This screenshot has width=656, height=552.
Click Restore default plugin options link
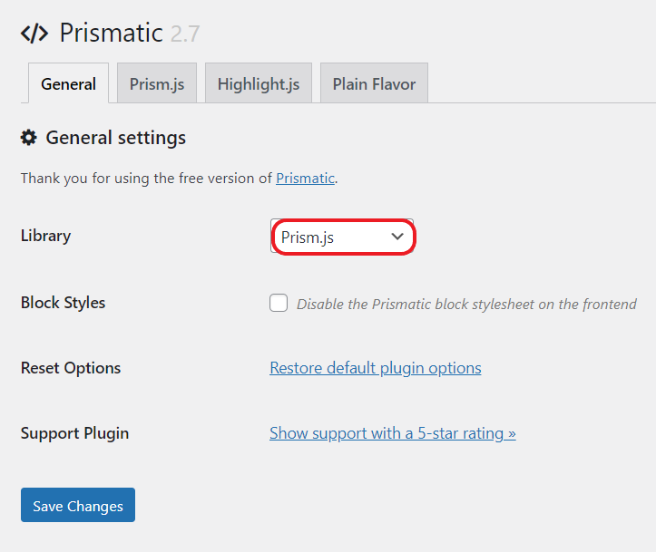click(x=376, y=368)
